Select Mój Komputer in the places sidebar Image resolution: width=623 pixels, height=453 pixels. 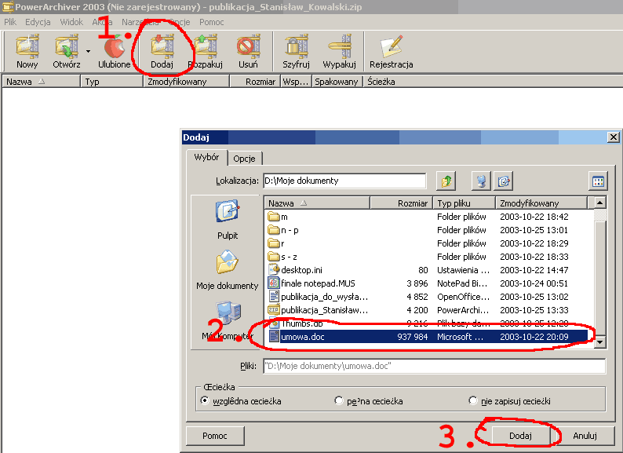coord(228,320)
